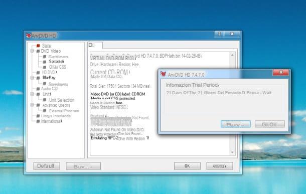The height and width of the screenshot is (194, 306).
Task: Confirm with the OK button
Action: [187, 166]
